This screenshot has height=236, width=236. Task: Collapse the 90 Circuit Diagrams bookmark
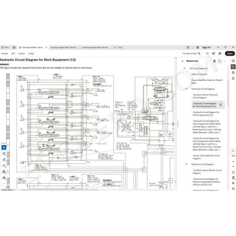point(184,68)
